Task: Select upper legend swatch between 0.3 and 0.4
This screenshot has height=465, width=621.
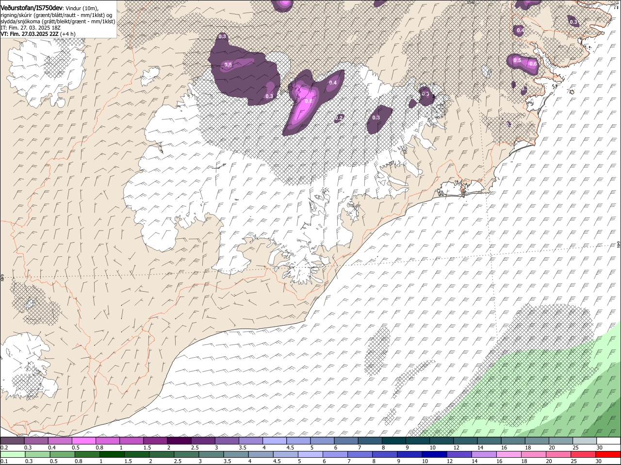Action: [36, 441]
